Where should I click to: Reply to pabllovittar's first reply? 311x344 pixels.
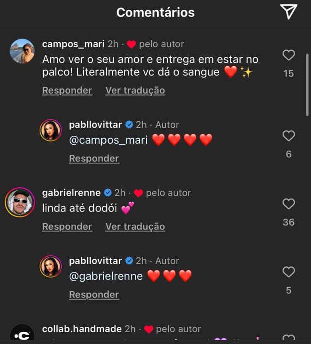(94, 159)
